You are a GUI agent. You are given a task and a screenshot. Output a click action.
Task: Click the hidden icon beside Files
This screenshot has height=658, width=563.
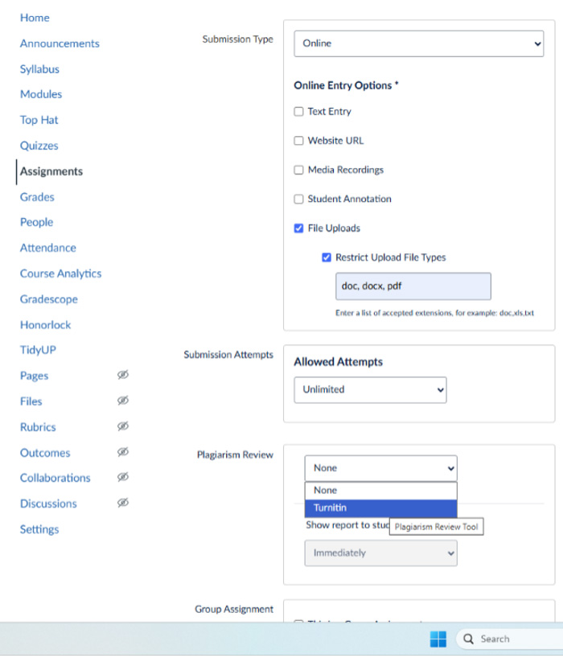point(122,401)
